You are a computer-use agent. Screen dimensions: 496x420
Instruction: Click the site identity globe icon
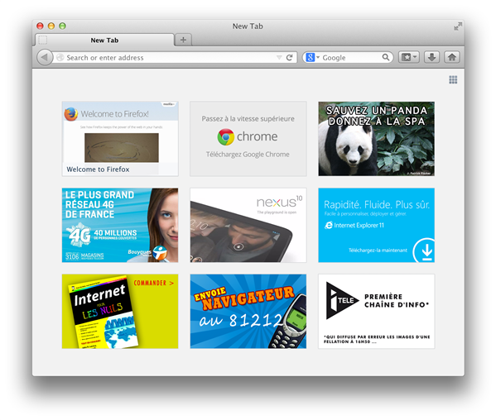pos(60,58)
